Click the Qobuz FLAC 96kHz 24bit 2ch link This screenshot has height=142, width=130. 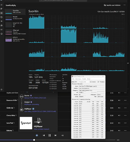click(x=35, y=98)
